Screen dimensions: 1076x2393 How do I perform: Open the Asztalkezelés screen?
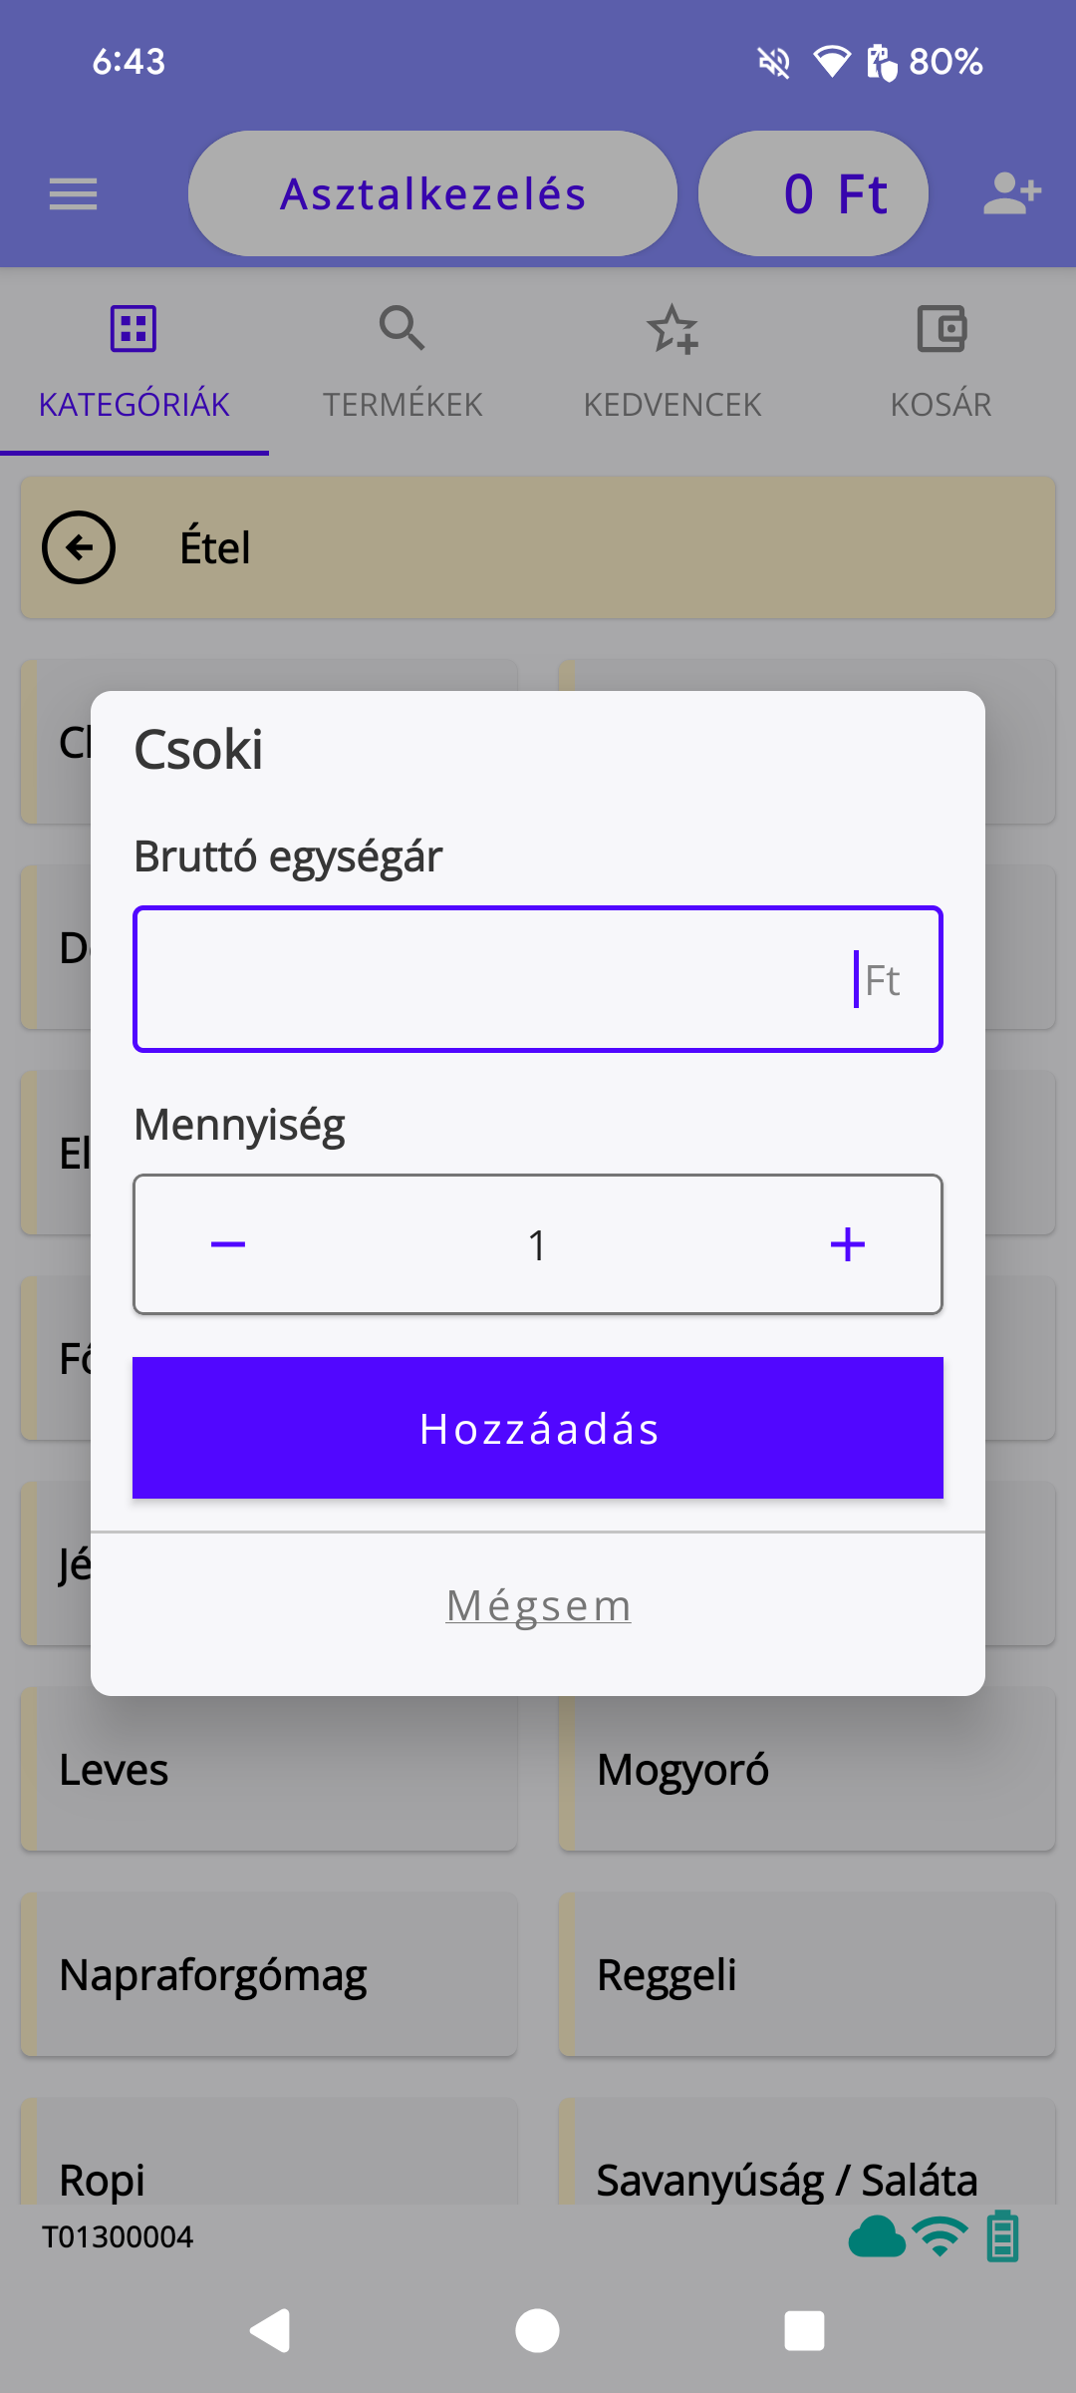(431, 193)
